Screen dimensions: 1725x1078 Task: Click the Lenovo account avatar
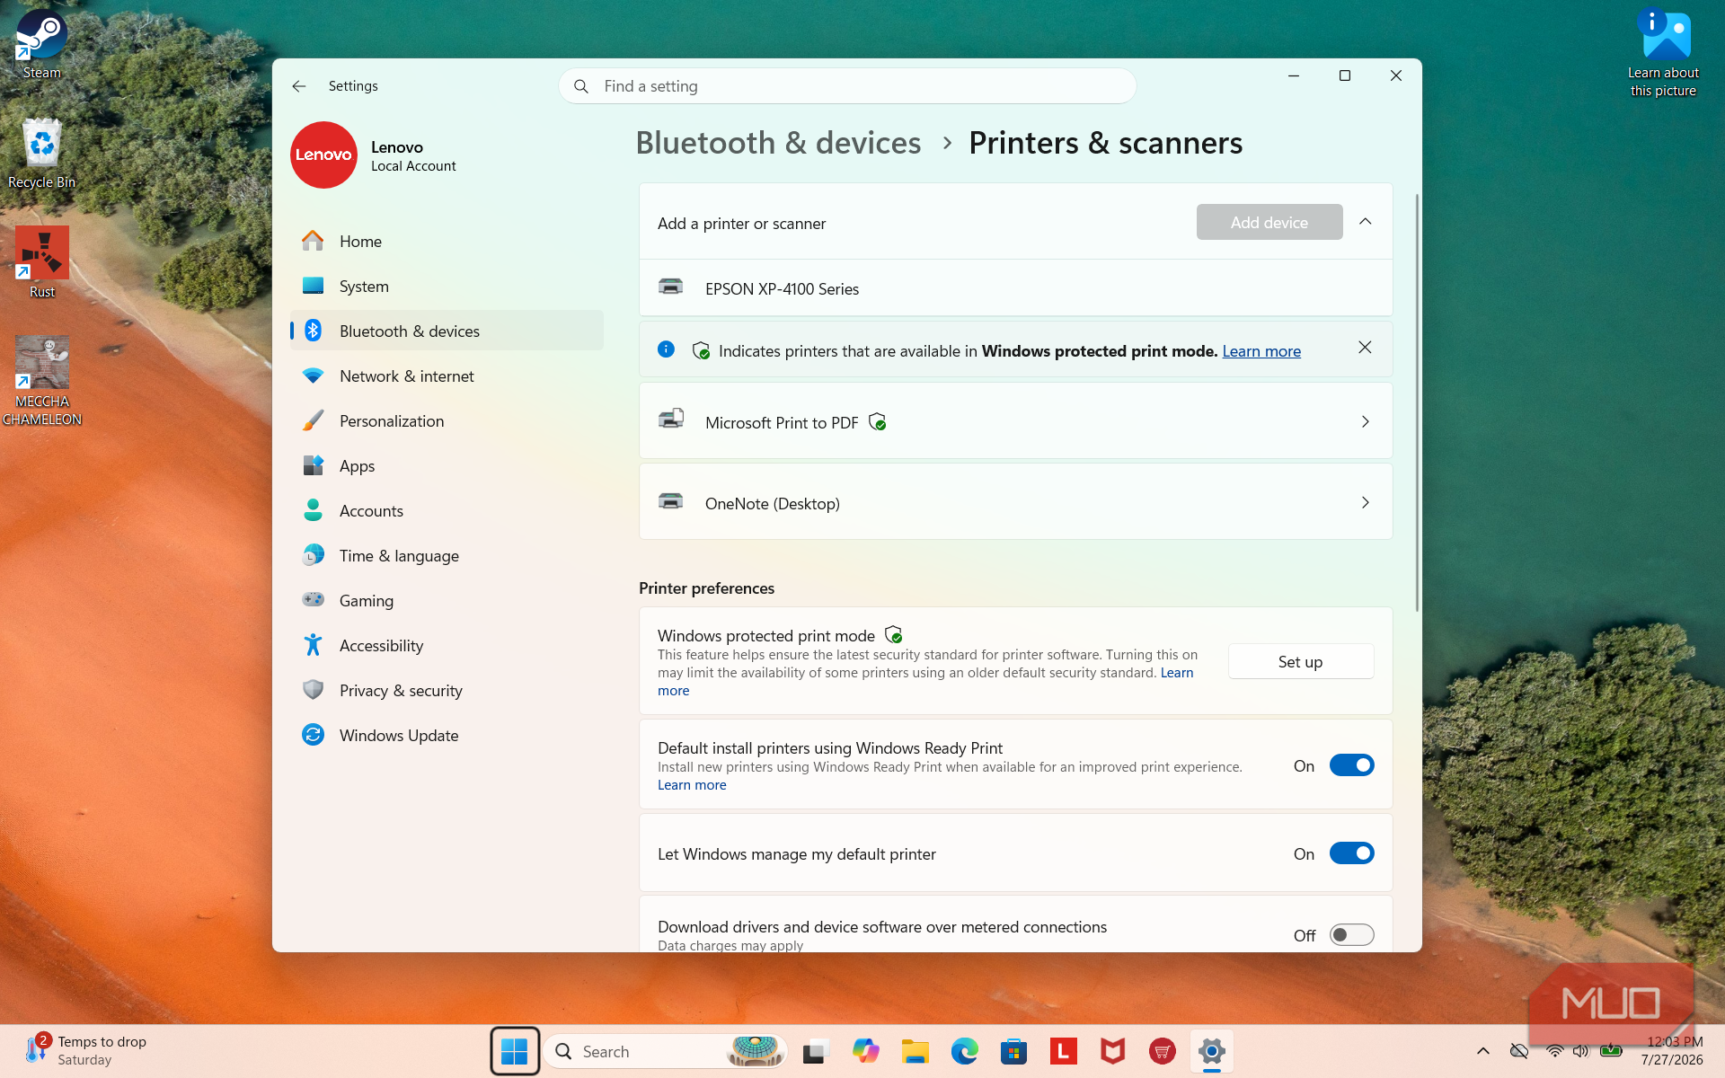click(x=323, y=155)
